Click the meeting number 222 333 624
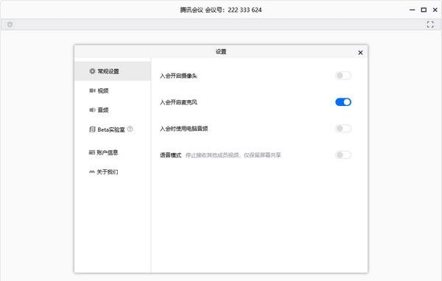Viewport: 442px width, 281px height. click(x=245, y=10)
